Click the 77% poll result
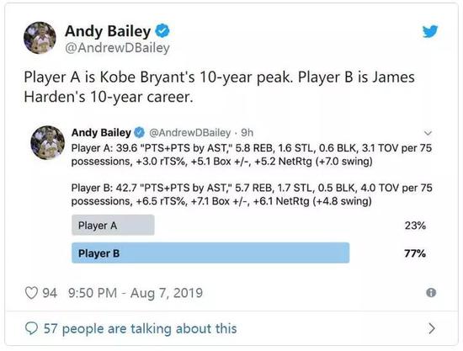Image resolution: width=463 pixels, height=351 pixels. pyautogui.click(x=415, y=253)
